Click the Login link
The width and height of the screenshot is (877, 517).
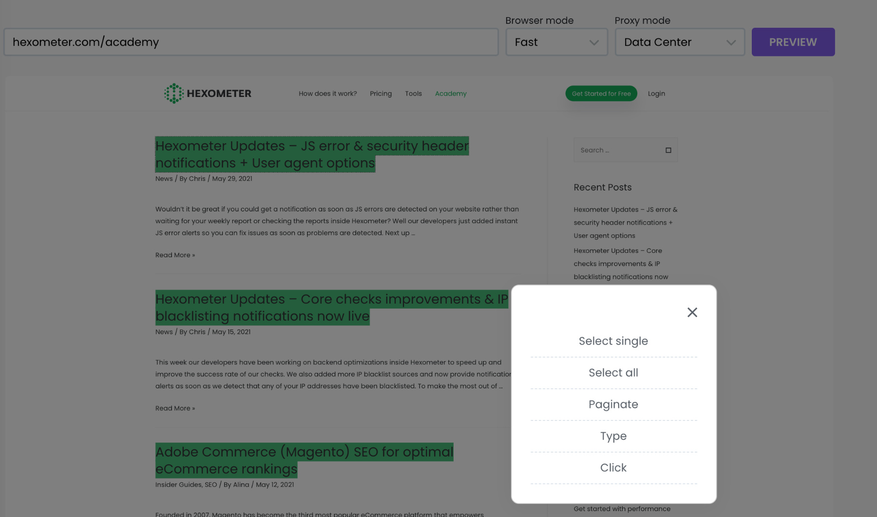[656, 94]
